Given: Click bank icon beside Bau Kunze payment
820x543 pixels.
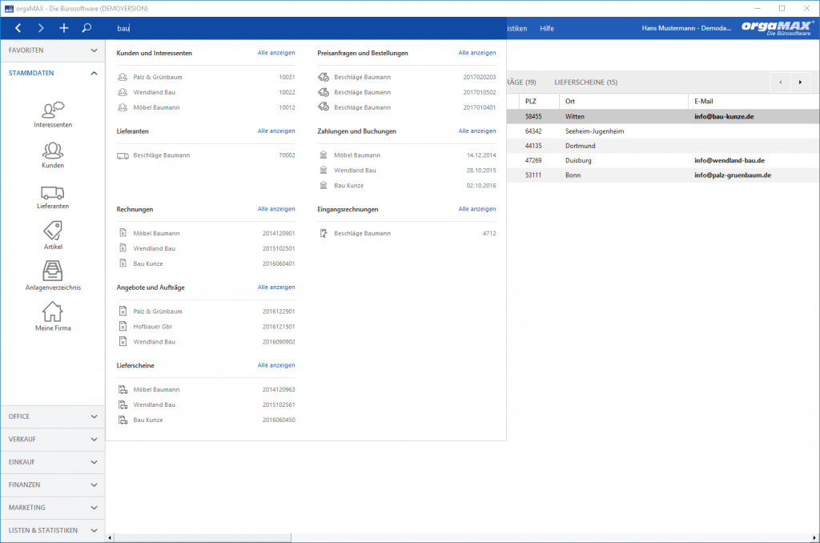Looking at the screenshot, I should pyautogui.click(x=324, y=186).
